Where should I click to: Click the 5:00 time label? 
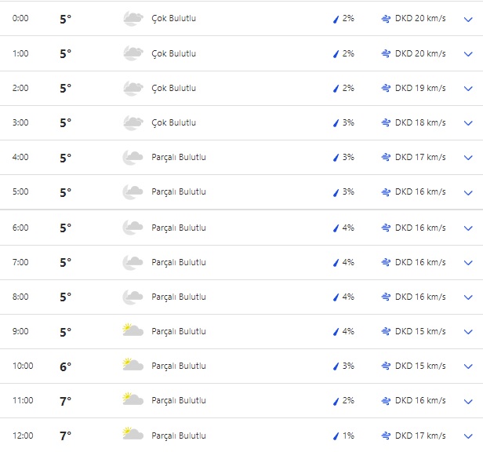tap(20, 191)
